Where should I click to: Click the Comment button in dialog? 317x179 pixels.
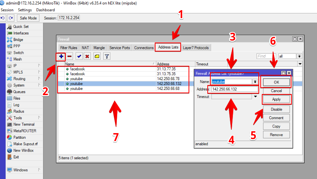click(276, 118)
